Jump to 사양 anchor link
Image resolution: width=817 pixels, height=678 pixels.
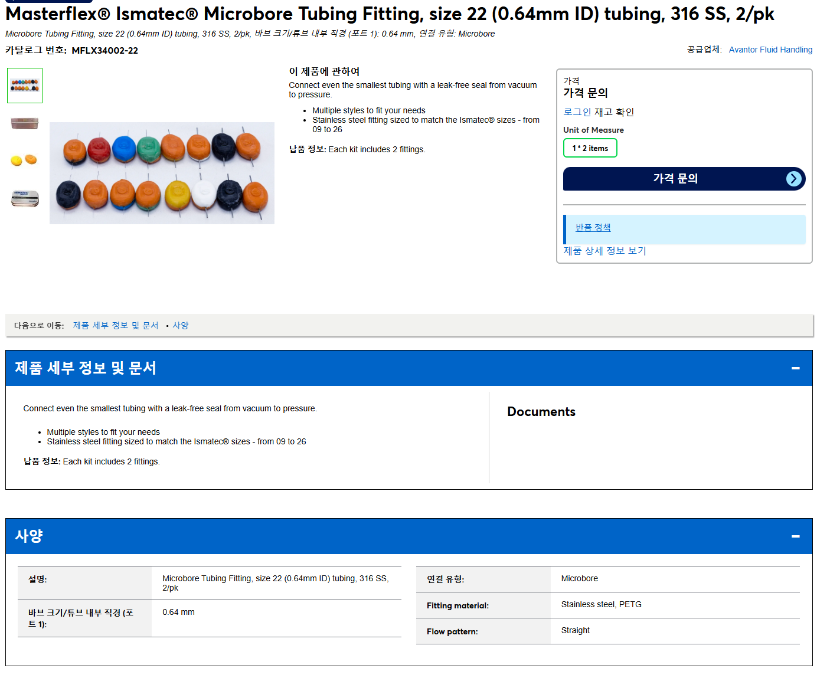181,325
